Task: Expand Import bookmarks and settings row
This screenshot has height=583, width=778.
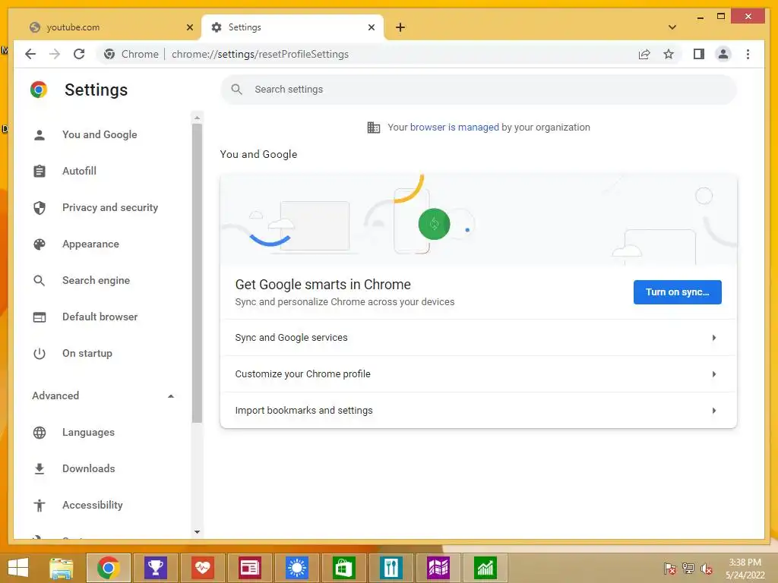Action: click(479, 411)
